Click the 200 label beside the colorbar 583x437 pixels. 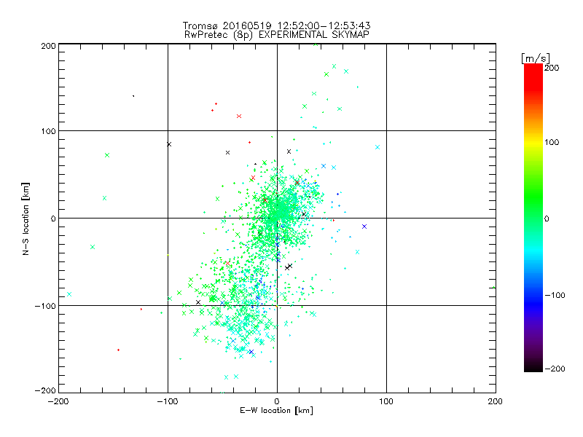pyautogui.click(x=552, y=68)
